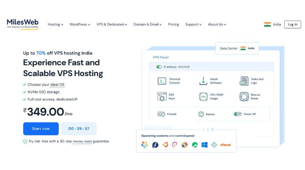
Task: Click the 'Terminal Console' label
Action: click(x=175, y=81)
